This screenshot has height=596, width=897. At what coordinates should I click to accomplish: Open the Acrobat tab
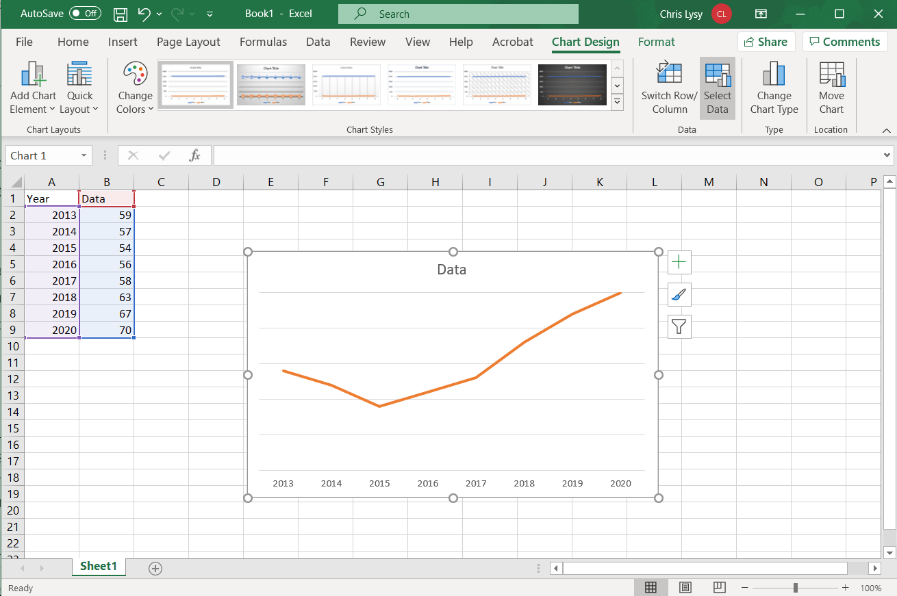click(513, 42)
